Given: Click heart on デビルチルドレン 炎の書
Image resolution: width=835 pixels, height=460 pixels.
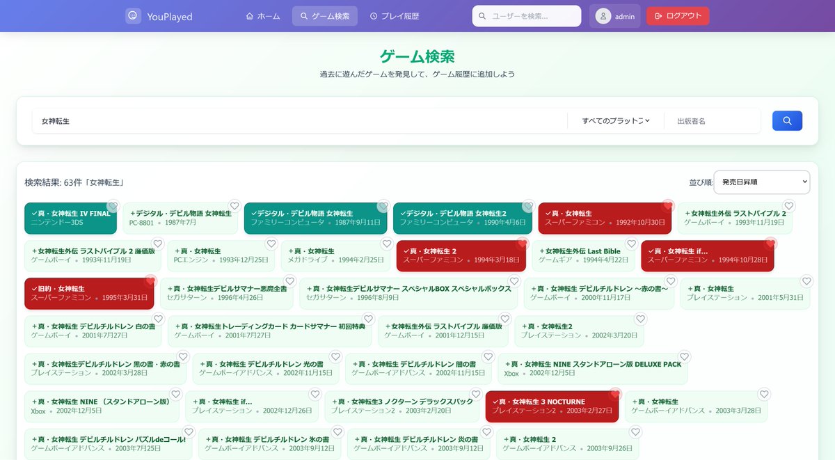Looking at the screenshot, I should pos(487,431).
